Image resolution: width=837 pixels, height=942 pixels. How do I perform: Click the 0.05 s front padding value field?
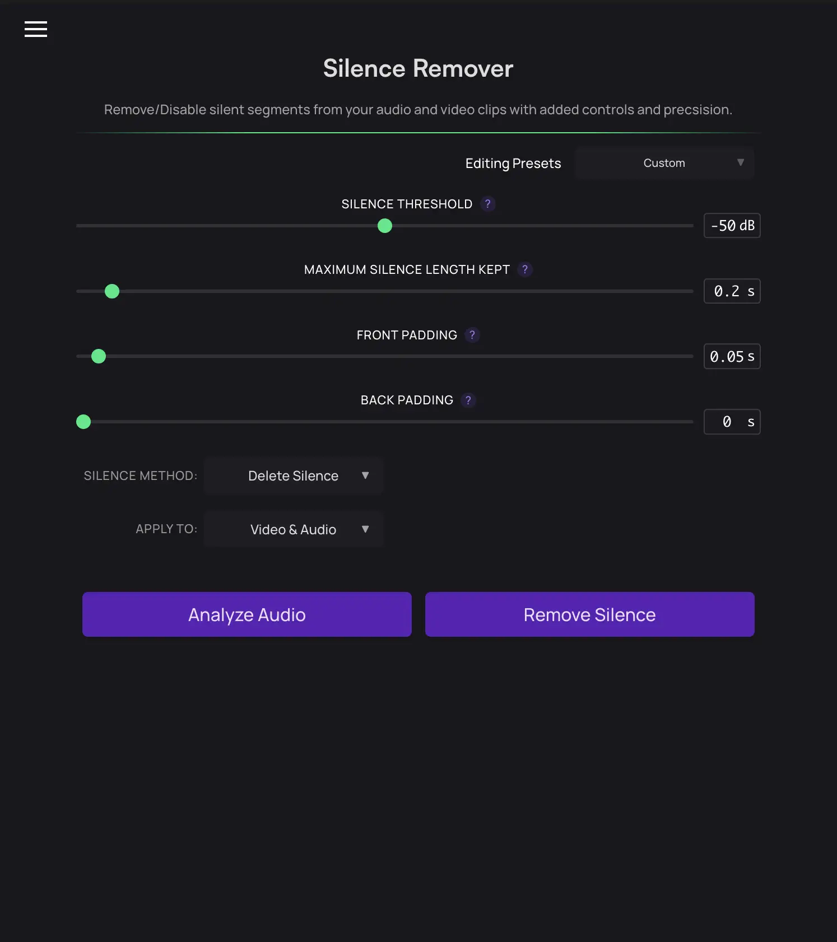pos(732,356)
